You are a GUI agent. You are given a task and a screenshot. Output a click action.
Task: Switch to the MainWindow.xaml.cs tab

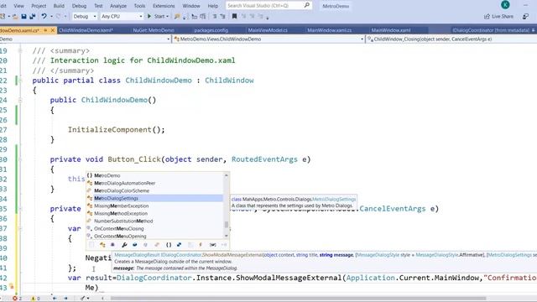330,30
